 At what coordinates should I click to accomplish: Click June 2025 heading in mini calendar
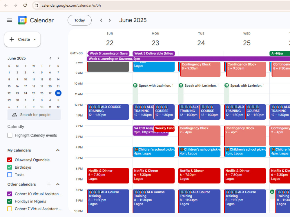pos(17,58)
